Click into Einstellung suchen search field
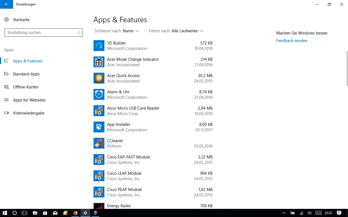348x217 pixels. (x=43, y=33)
